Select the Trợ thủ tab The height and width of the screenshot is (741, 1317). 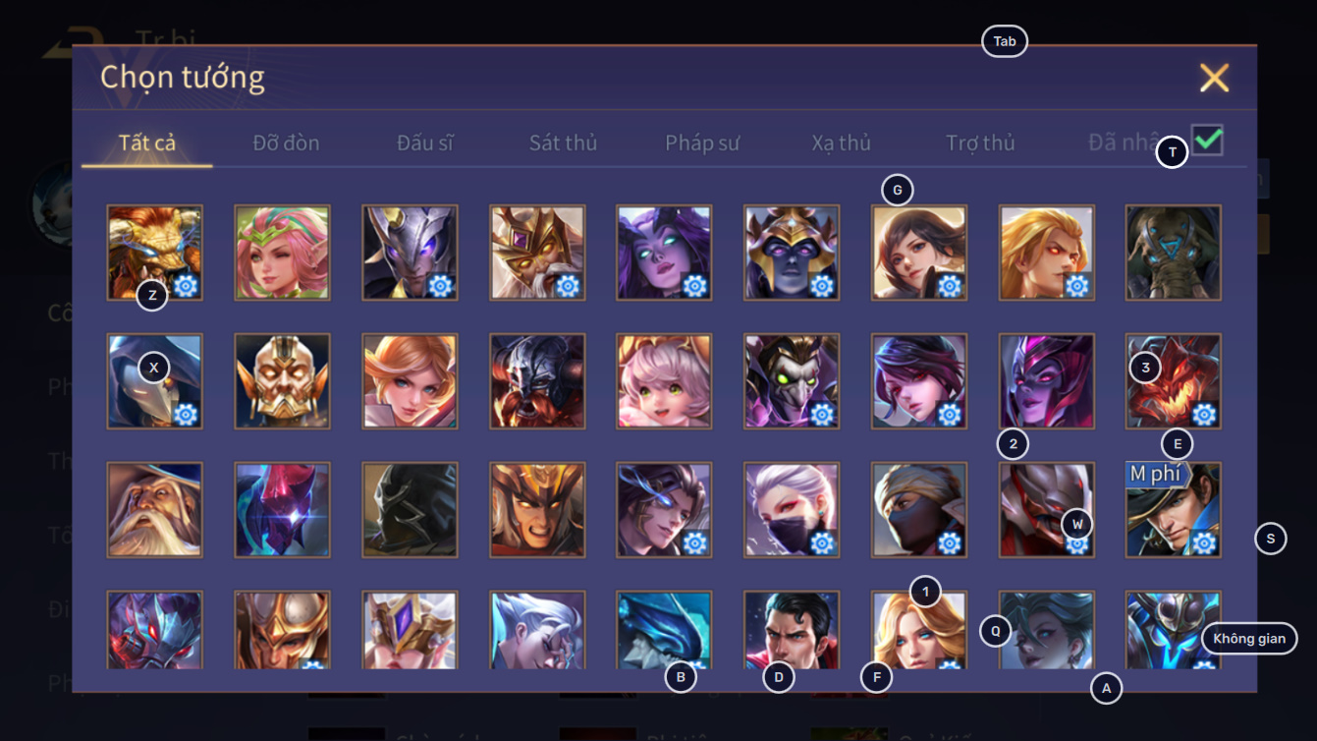click(980, 142)
